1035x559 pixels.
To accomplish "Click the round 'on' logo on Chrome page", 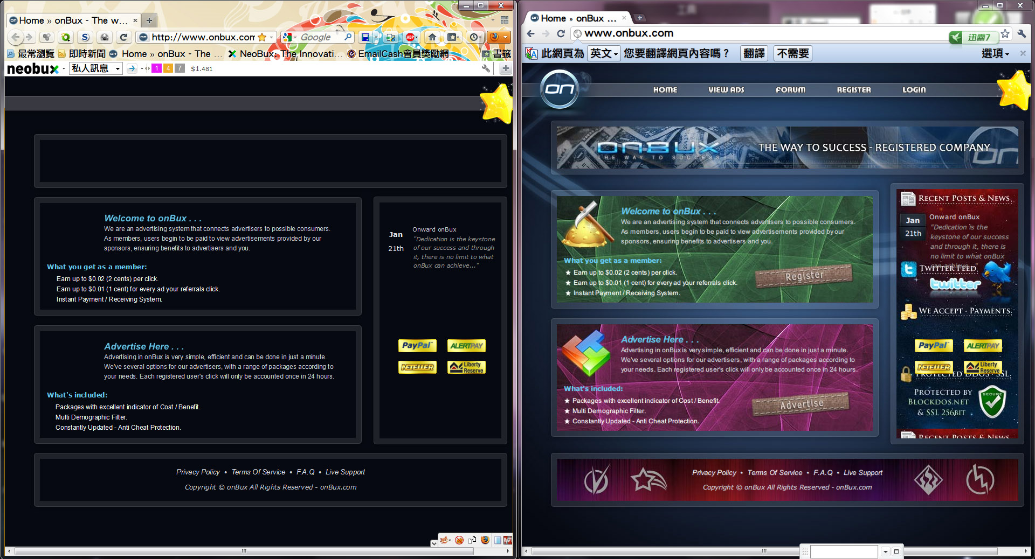I will (x=559, y=89).
